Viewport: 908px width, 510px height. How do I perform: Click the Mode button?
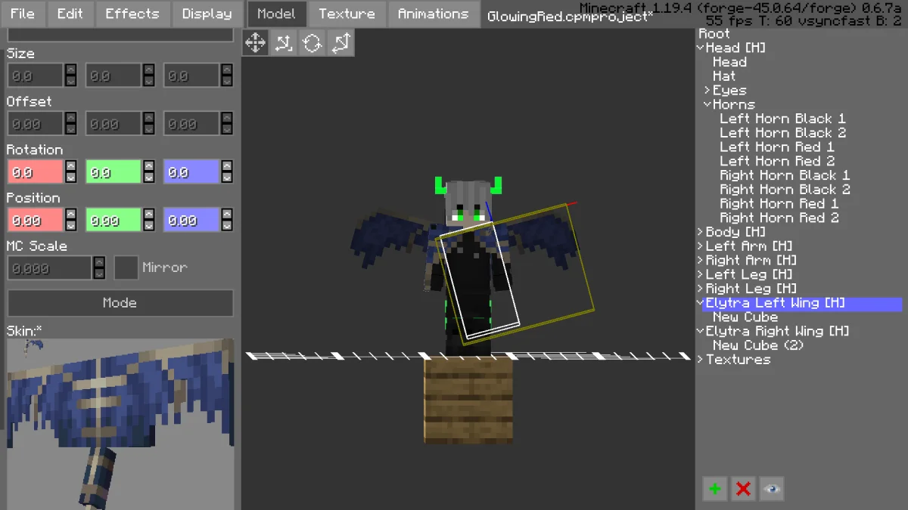[120, 303]
